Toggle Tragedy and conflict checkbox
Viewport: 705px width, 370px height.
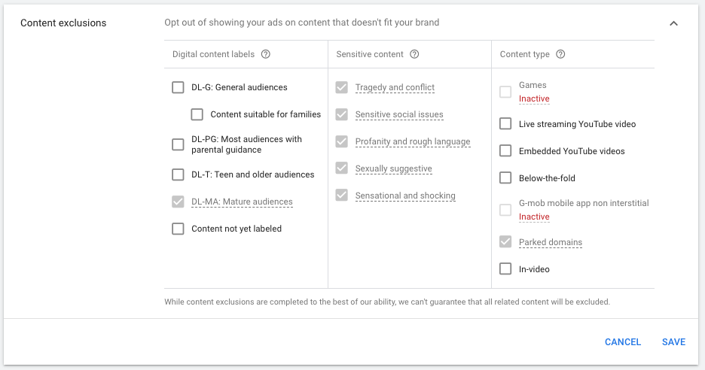pyautogui.click(x=342, y=87)
